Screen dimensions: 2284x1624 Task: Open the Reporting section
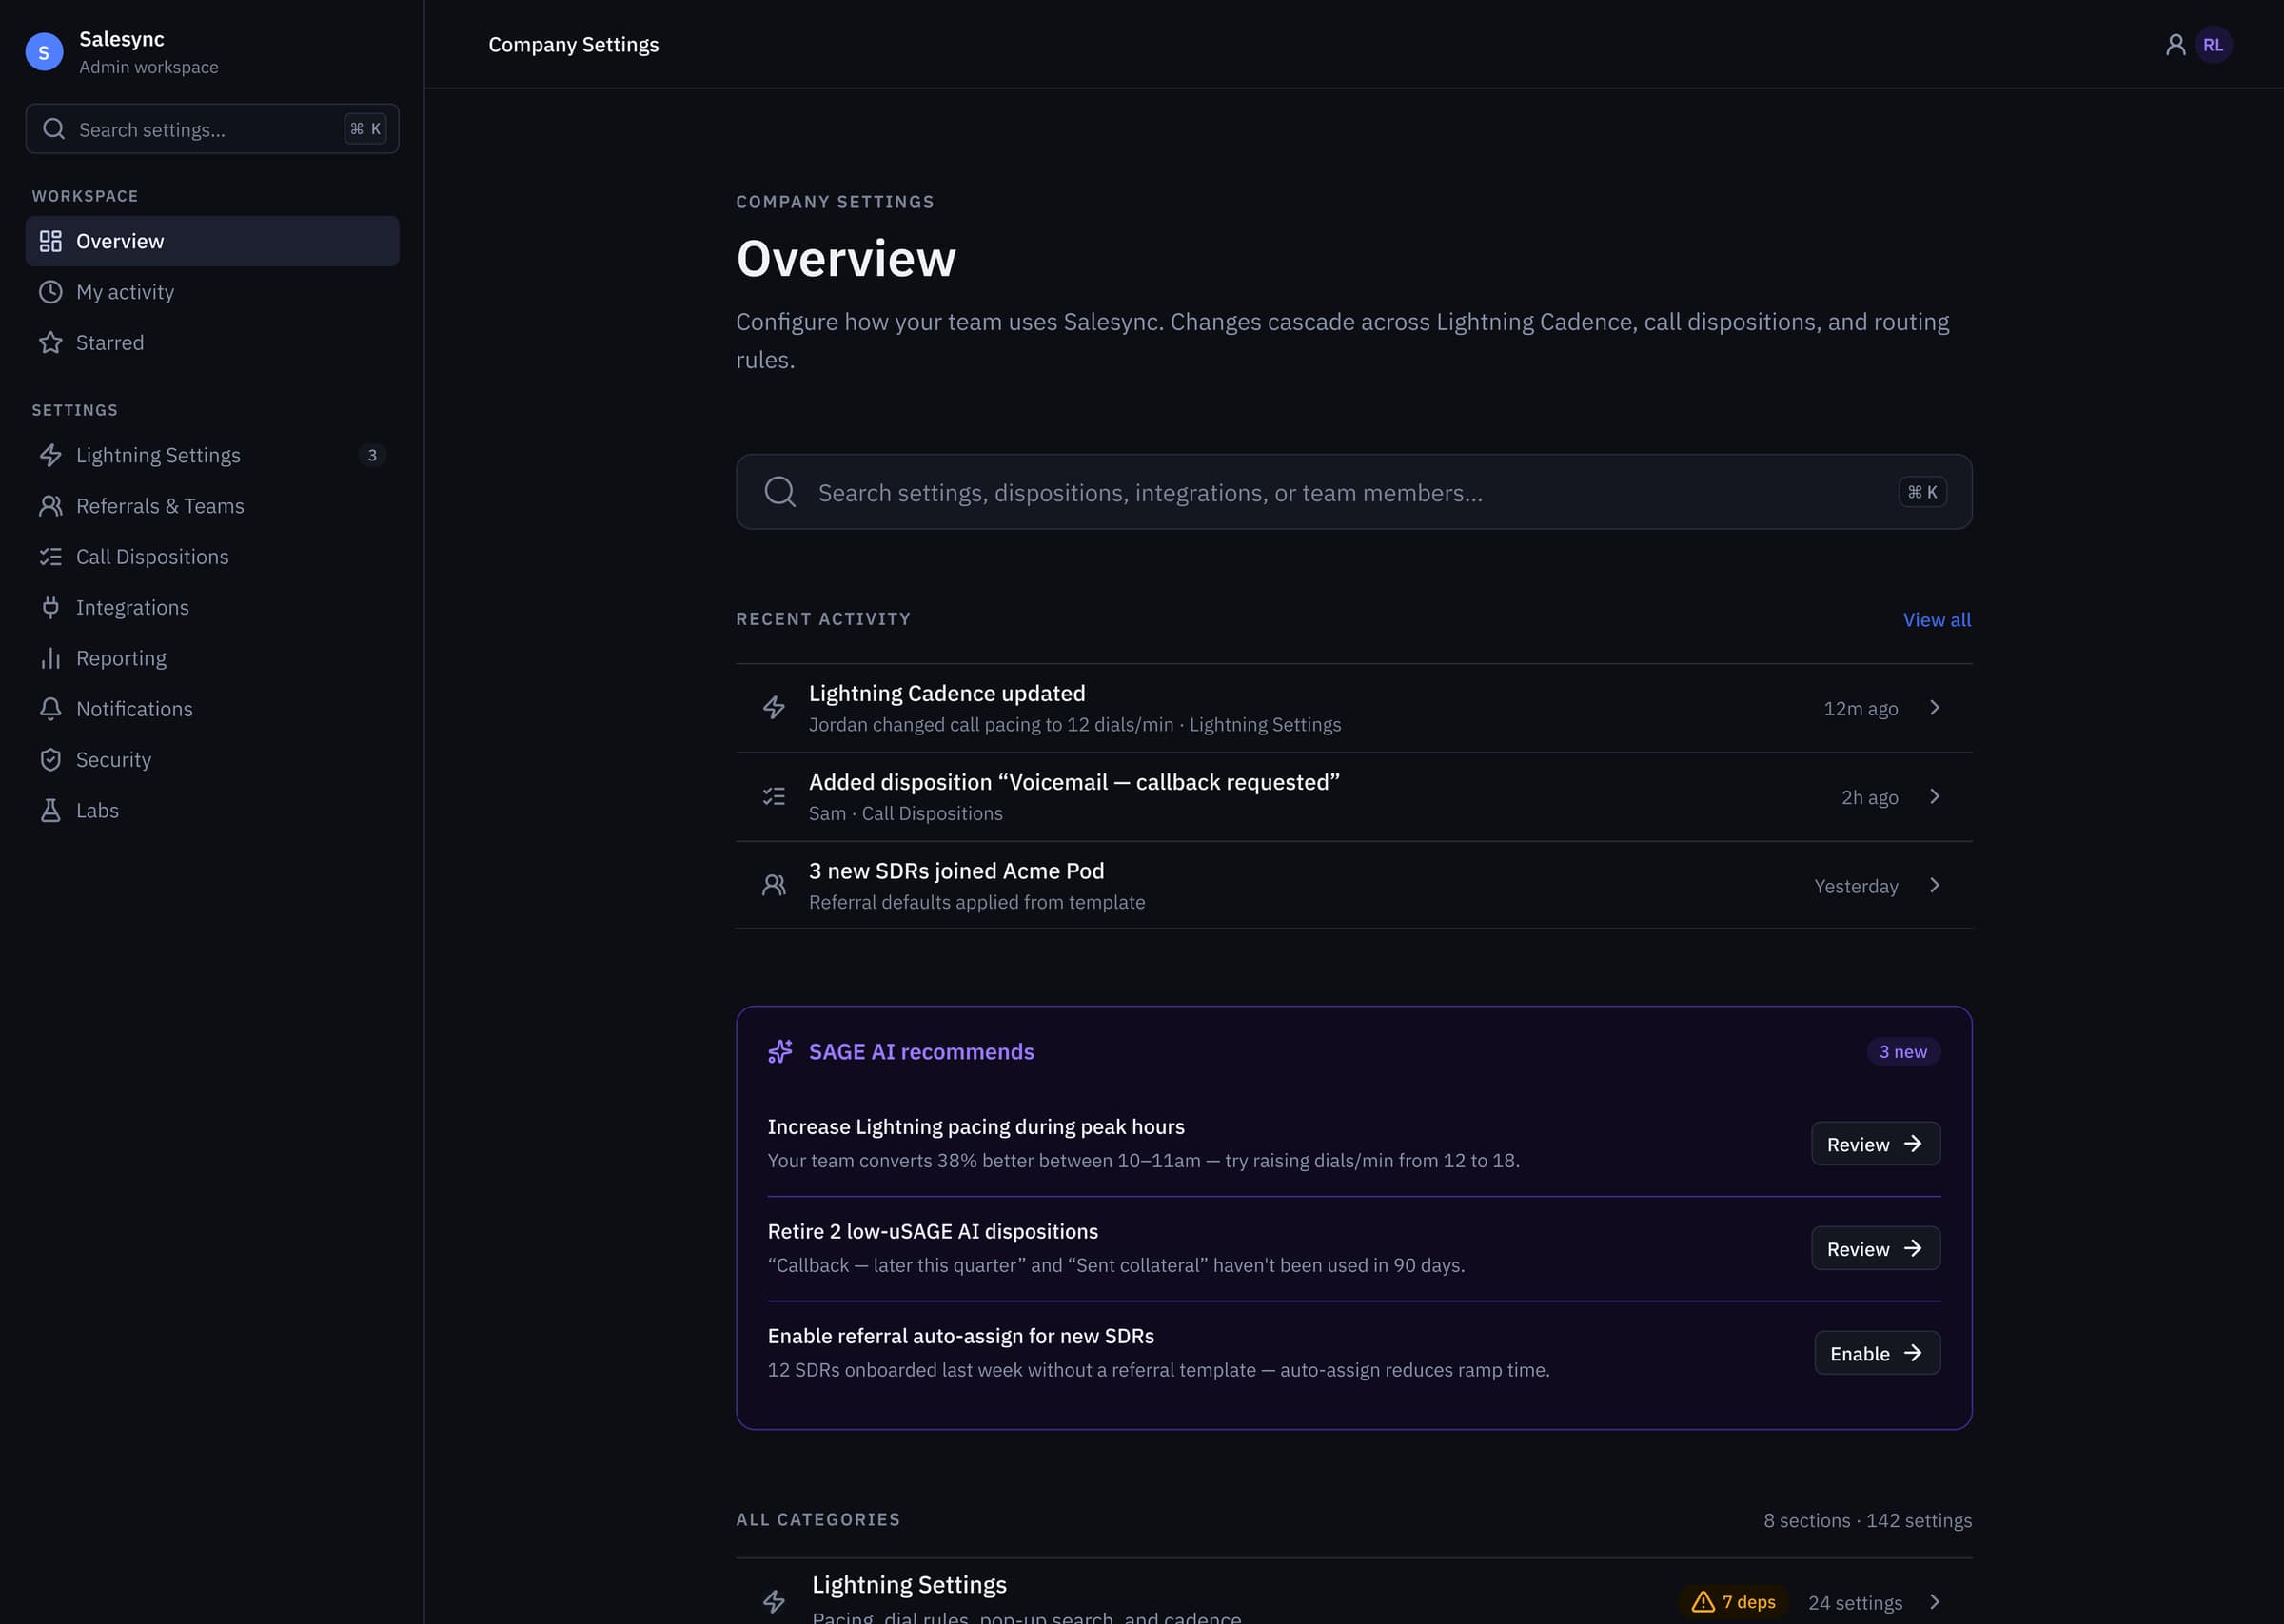pos(212,658)
